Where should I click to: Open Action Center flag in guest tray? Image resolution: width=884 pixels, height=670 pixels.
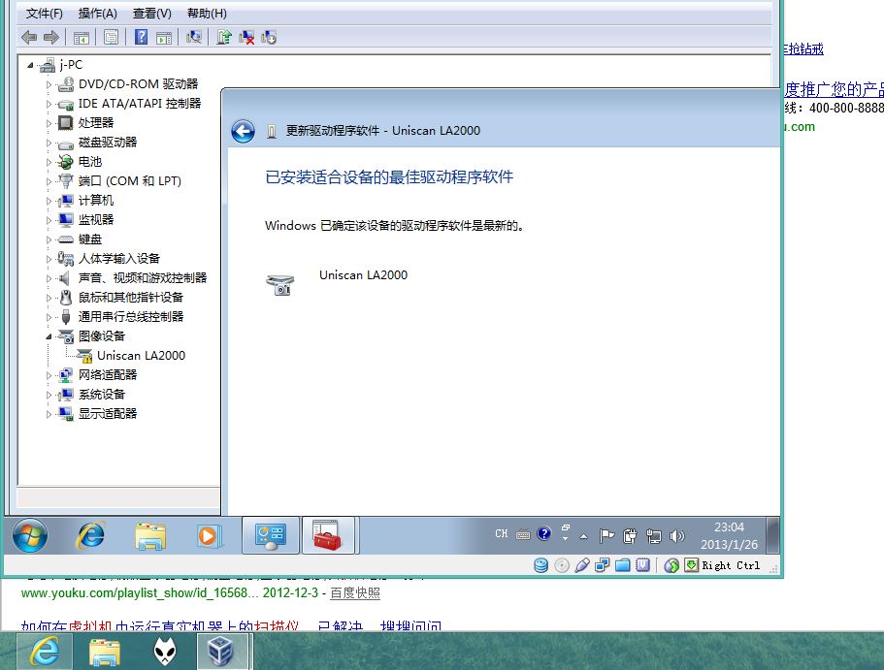[x=606, y=535]
